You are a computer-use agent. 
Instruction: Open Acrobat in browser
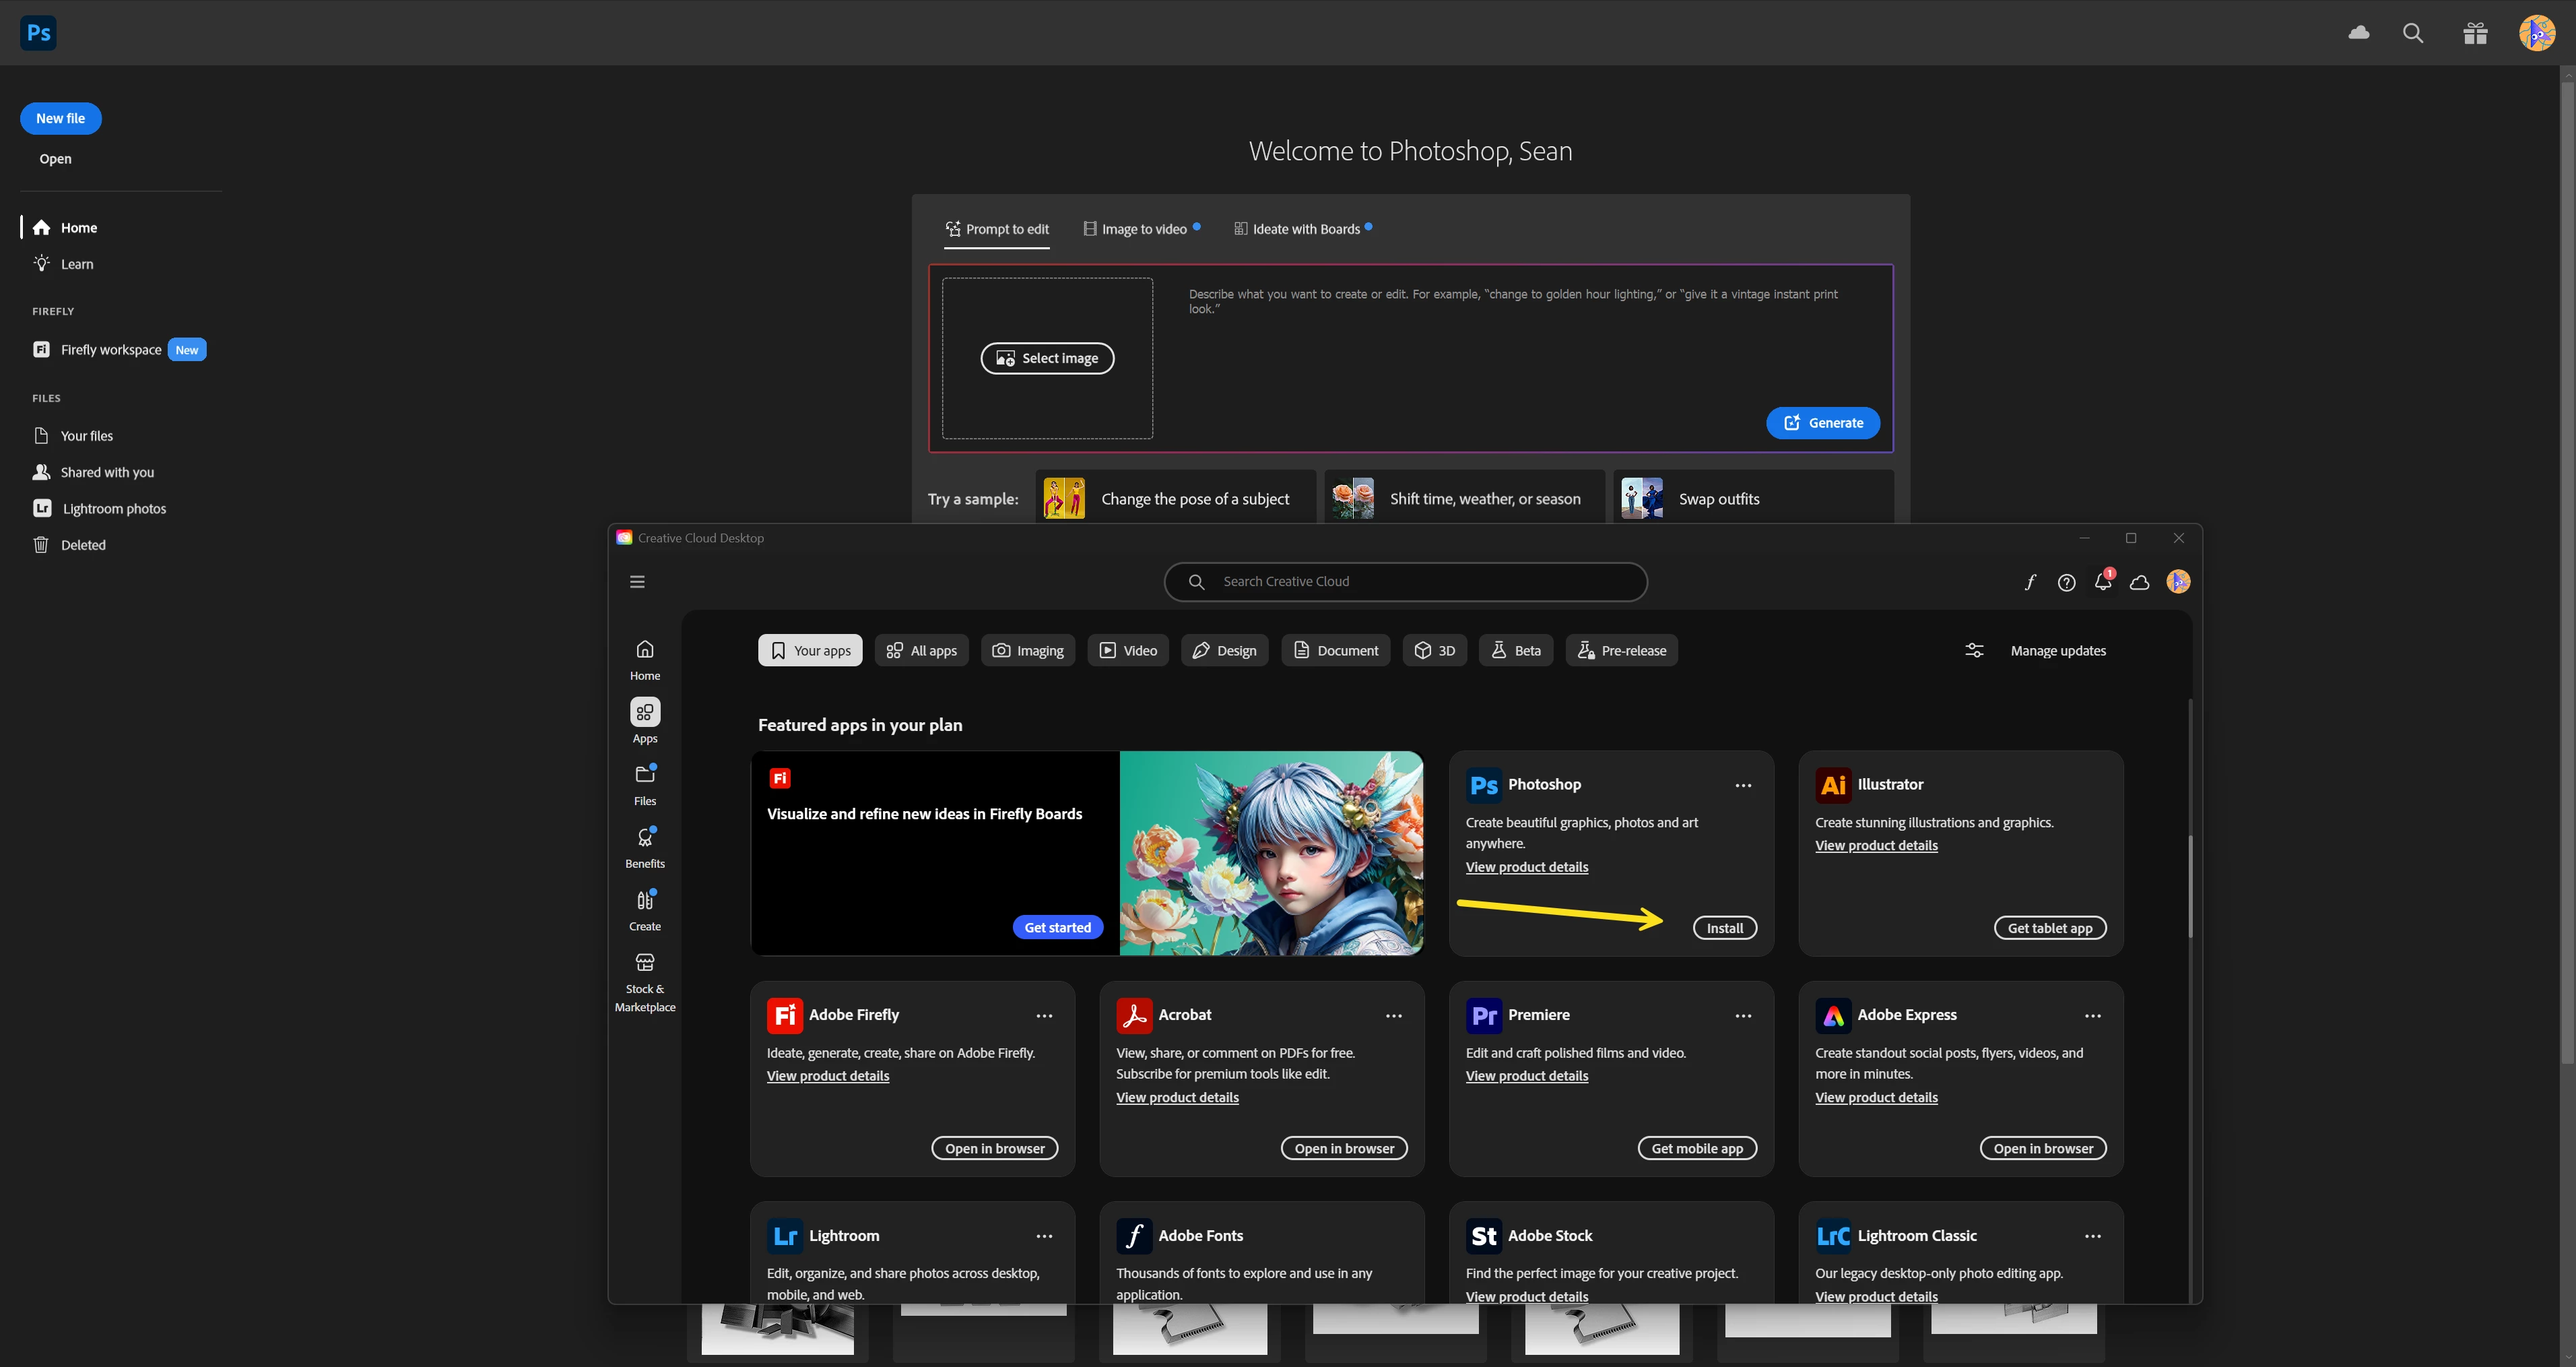coord(1344,1148)
